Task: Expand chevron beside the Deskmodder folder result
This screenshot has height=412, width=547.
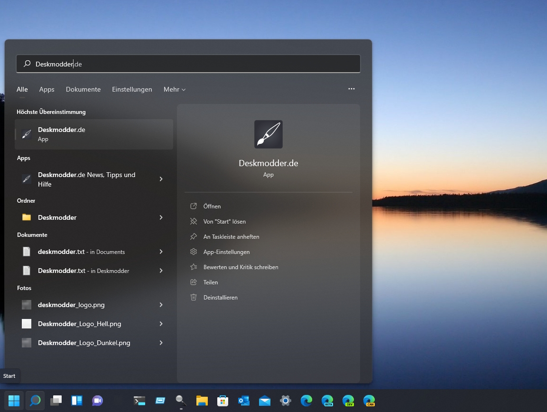Action: 161,217
